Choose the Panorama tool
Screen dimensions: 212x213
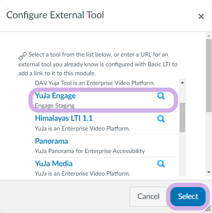pyautogui.click(x=51, y=141)
